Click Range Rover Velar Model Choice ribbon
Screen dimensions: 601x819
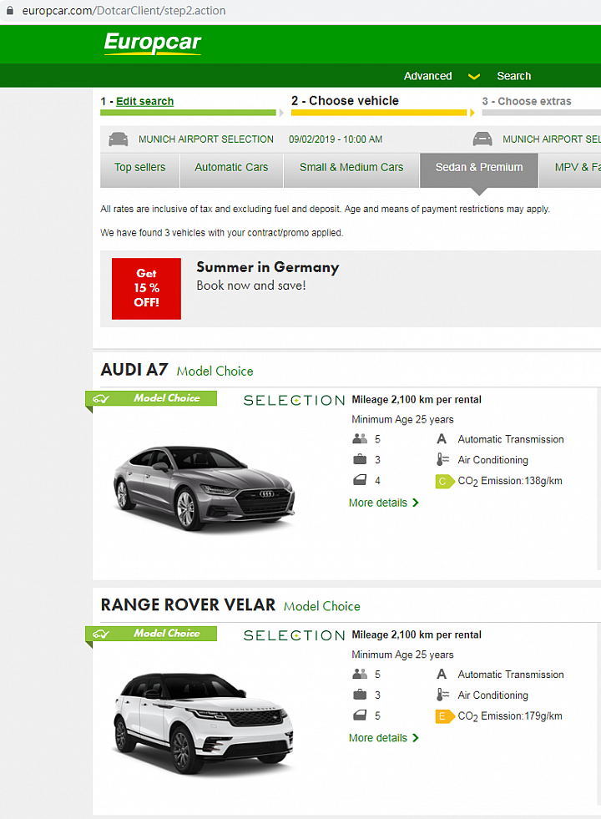coord(151,634)
